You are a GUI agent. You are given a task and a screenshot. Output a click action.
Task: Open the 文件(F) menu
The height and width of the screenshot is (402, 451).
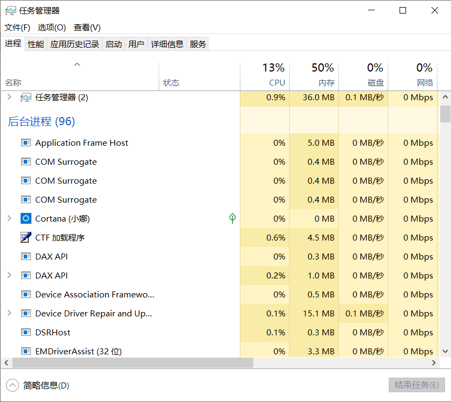(17, 28)
